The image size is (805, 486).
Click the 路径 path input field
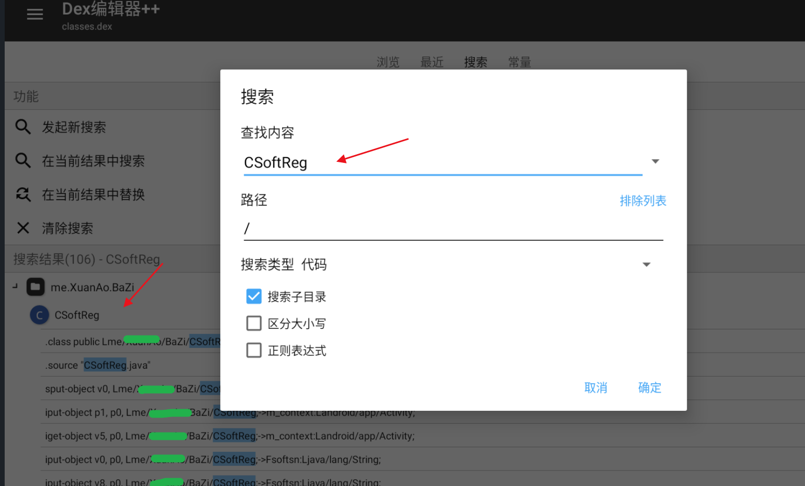pyautogui.click(x=452, y=229)
